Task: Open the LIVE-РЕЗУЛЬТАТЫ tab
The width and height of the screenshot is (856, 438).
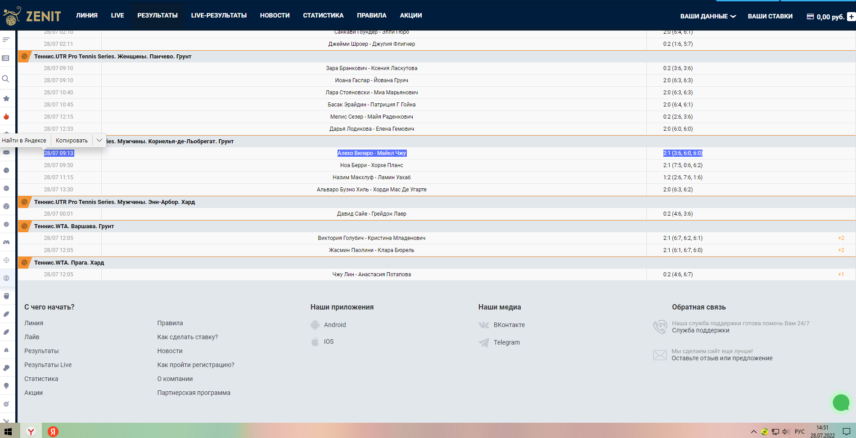Action: click(x=219, y=15)
